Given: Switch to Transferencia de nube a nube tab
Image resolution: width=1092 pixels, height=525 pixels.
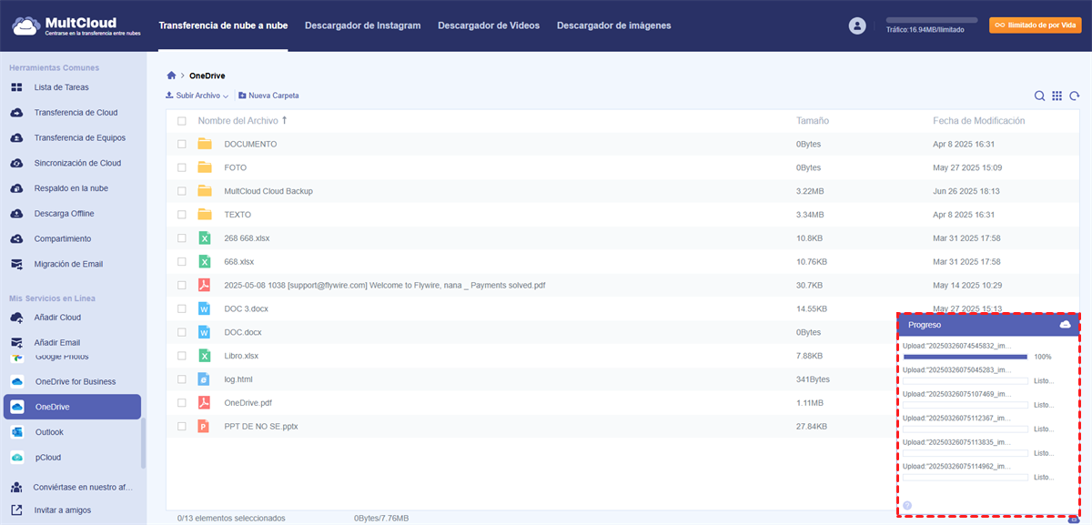Looking at the screenshot, I should [223, 25].
